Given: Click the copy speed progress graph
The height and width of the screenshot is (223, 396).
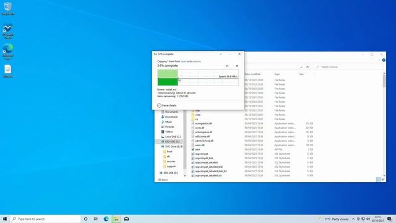Looking at the screenshot, I should (x=198, y=77).
